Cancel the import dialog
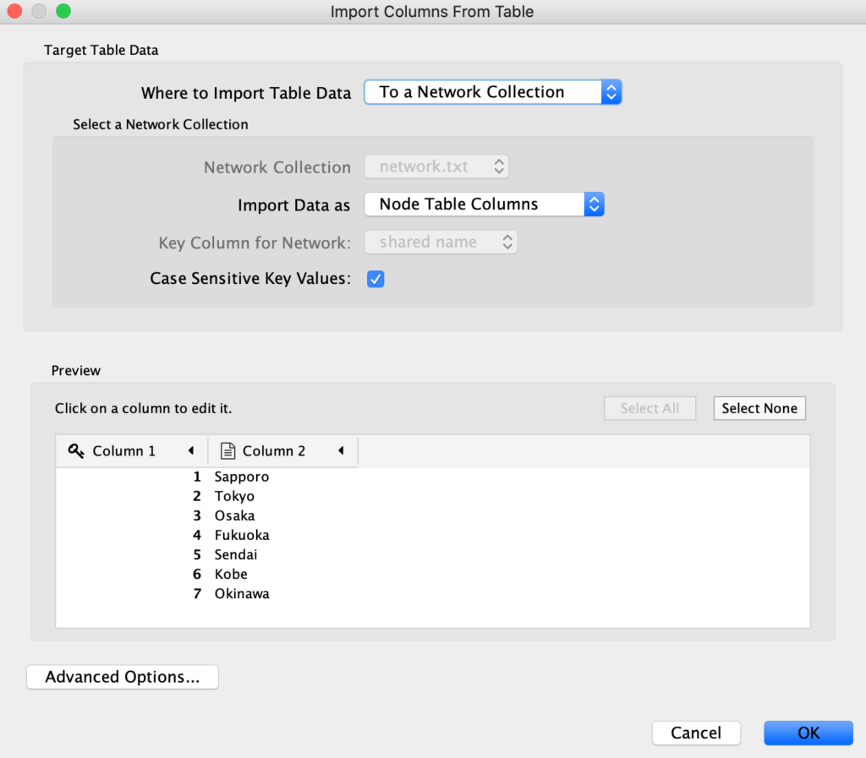Viewport: 866px width, 758px height. (696, 733)
